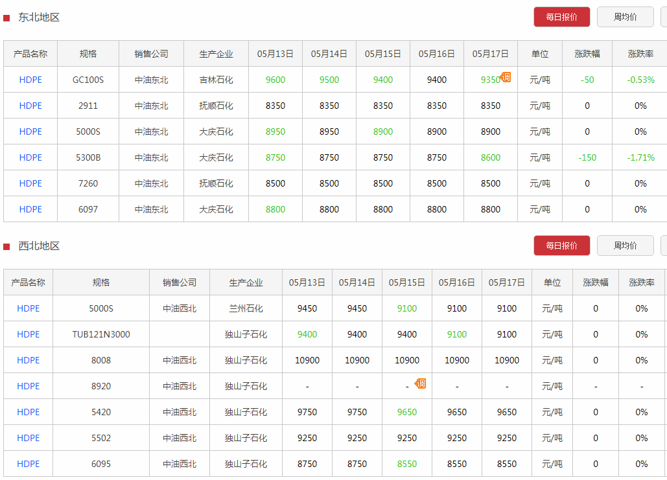The width and height of the screenshot is (667, 480).
Task: Click the -0.53% change rate value
Action: tap(640, 80)
